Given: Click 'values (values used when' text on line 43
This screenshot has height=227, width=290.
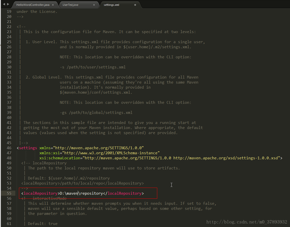Looking at the screenshot, I should click(x=51, y=133).
